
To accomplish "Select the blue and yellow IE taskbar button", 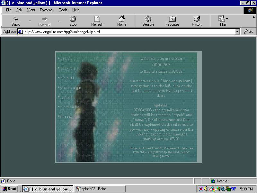I will (48, 189).
